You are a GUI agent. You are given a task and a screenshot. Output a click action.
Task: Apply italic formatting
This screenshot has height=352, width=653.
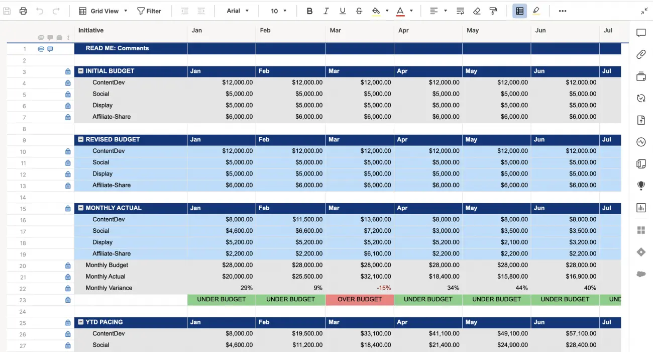tap(326, 11)
